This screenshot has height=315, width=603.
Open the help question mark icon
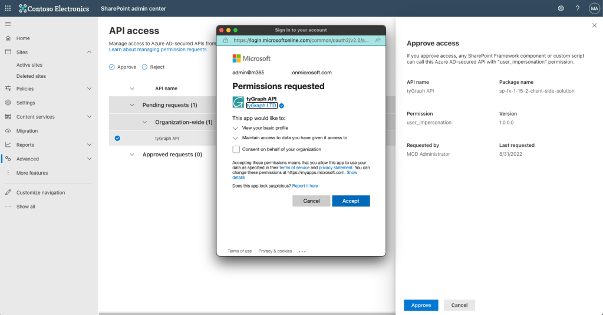(x=577, y=8)
